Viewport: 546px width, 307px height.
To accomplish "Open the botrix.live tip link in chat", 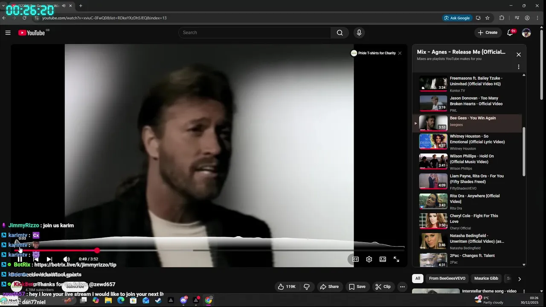I will (x=75, y=265).
